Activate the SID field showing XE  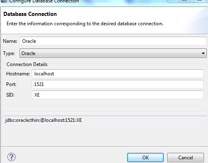118,95
